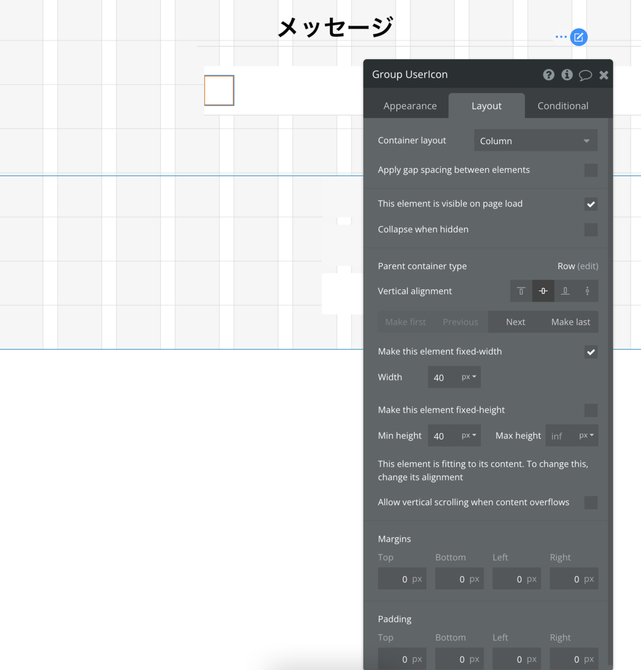Click the Next button
This screenshot has width=641, height=670.
tap(515, 322)
